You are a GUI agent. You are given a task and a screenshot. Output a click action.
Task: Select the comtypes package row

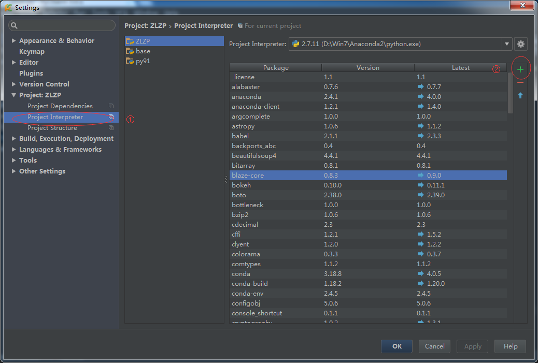(x=368, y=264)
